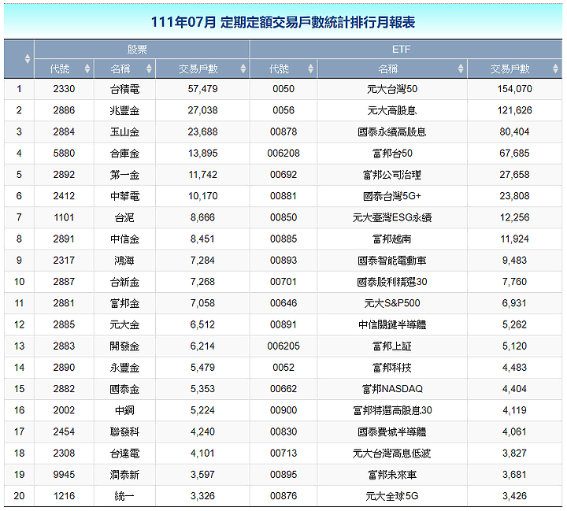The width and height of the screenshot is (567, 511).
Task: Click the 合庫金 cell
Action: pos(124,153)
